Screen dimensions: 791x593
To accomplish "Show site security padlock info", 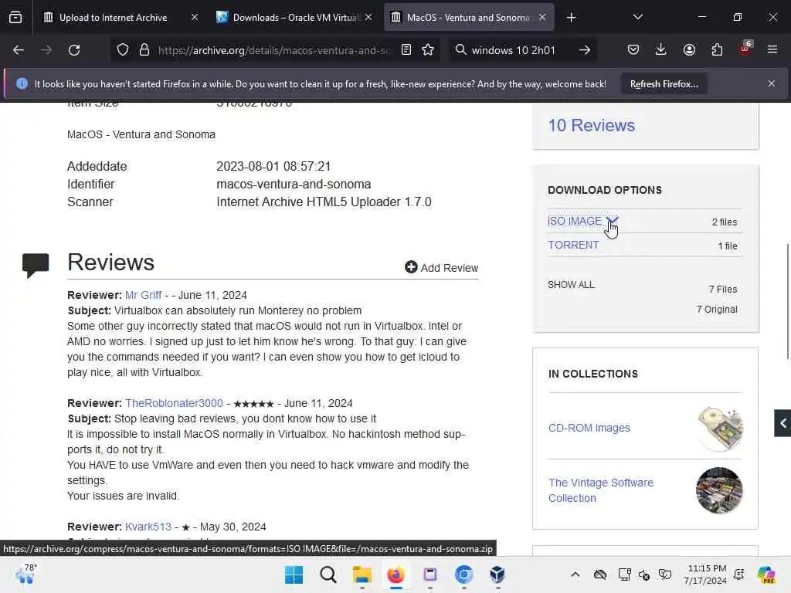I will (144, 50).
